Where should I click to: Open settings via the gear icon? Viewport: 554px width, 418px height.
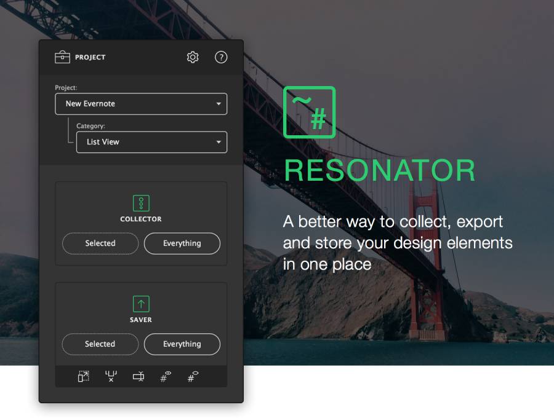(x=193, y=57)
